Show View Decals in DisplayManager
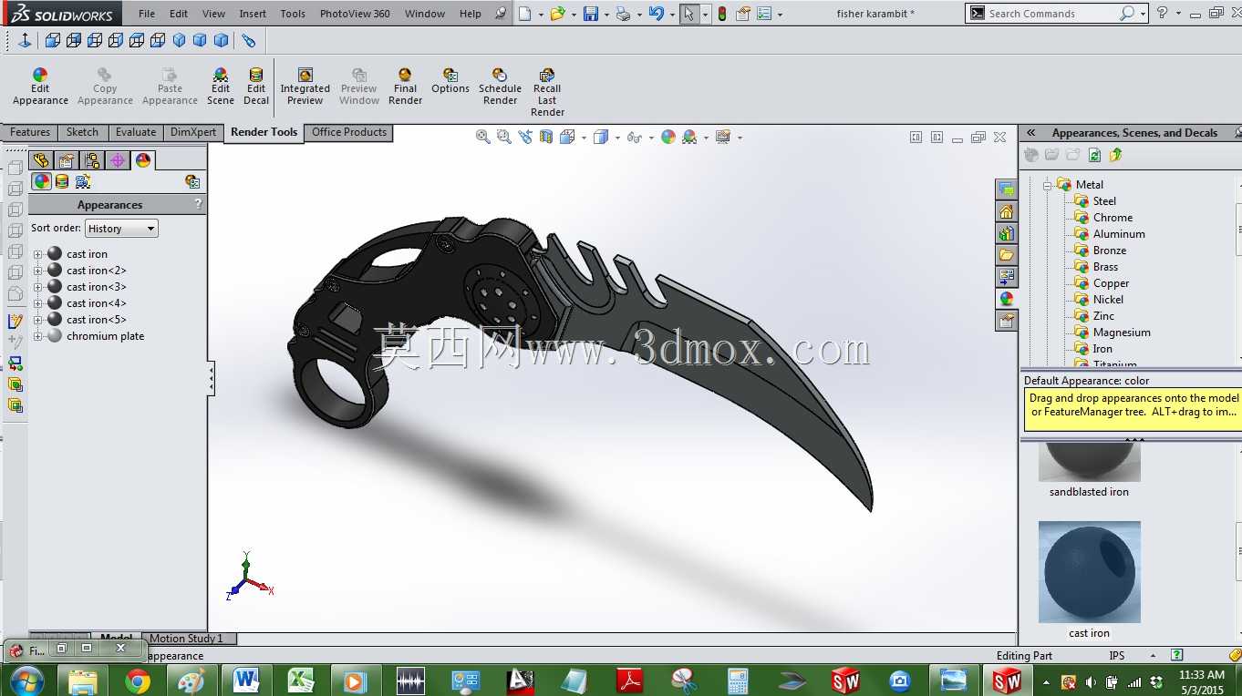This screenshot has height=696, width=1242. point(62,181)
